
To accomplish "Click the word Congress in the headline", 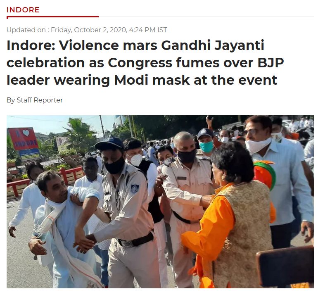I will 140,62.
